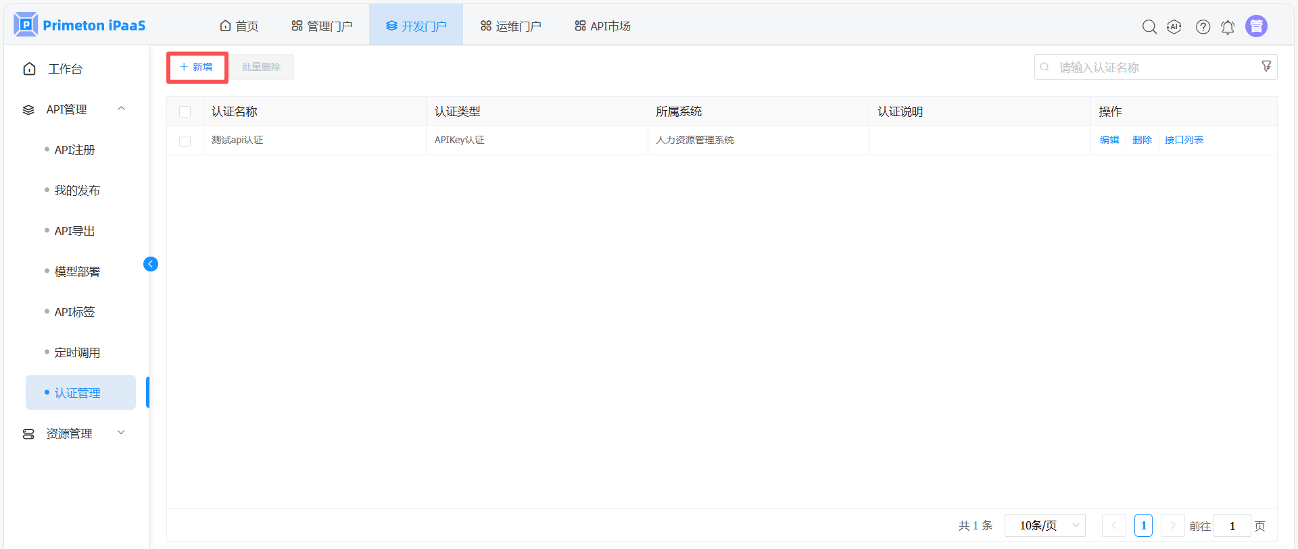Open the help question mark icon
The height and width of the screenshot is (549, 1298).
coord(1203,27)
